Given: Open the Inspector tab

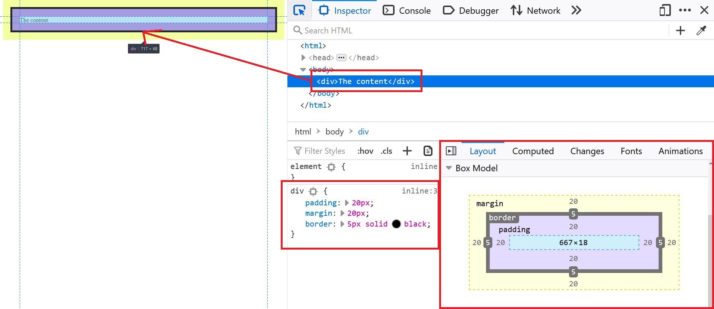Looking at the screenshot, I should 345,10.
